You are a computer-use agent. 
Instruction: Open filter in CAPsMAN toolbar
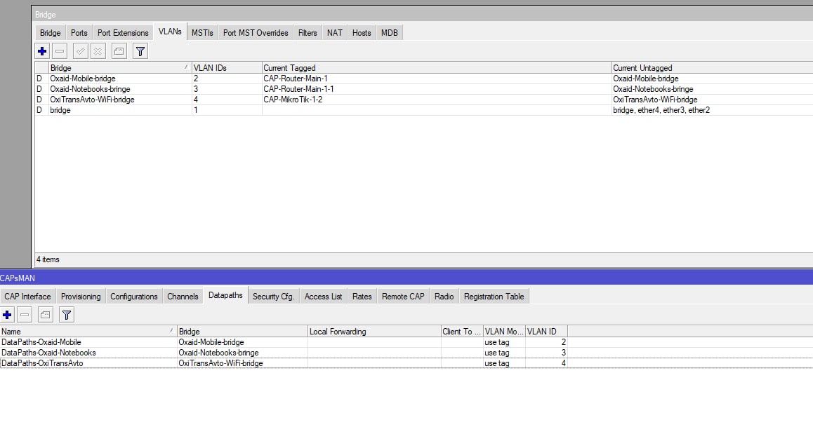pos(67,315)
